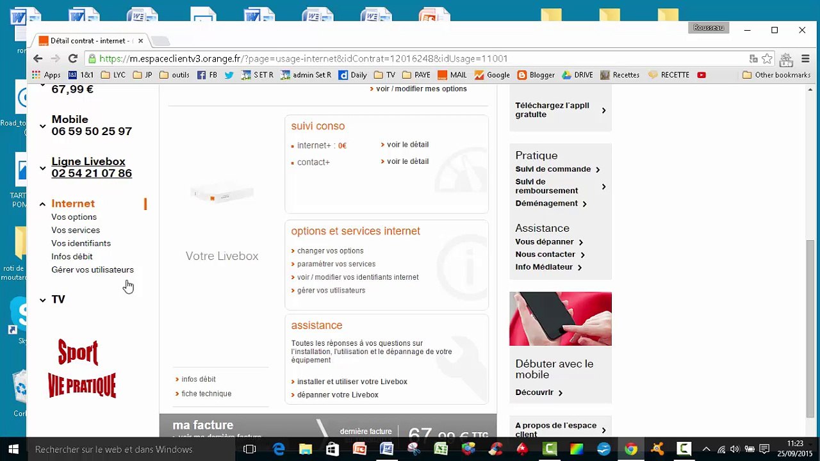Click the Windows search box in the taskbar
This screenshot has width=820, height=461.
pos(132,449)
